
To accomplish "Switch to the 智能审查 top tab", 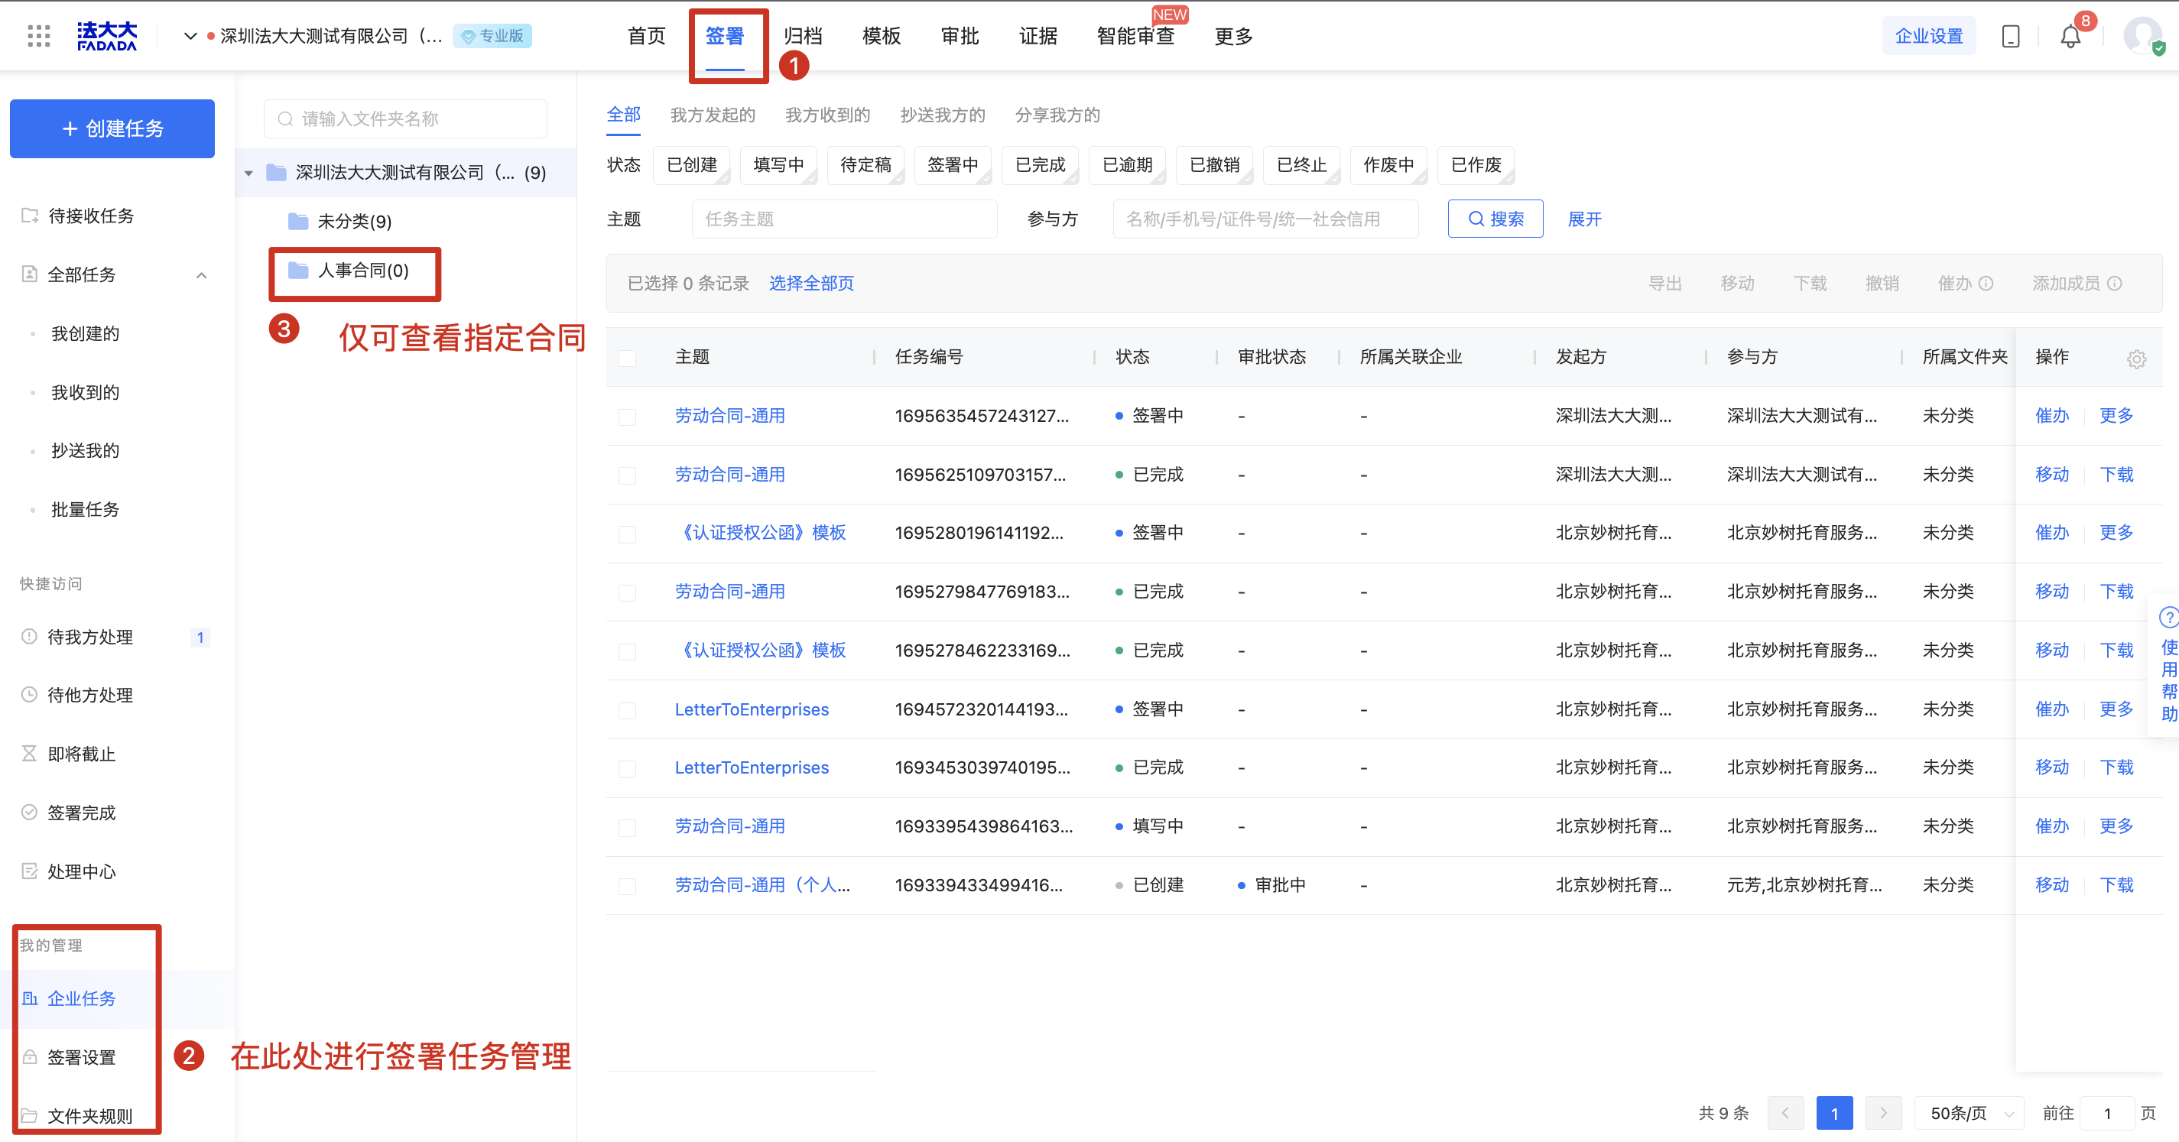I will pyautogui.click(x=1135, y=37).
